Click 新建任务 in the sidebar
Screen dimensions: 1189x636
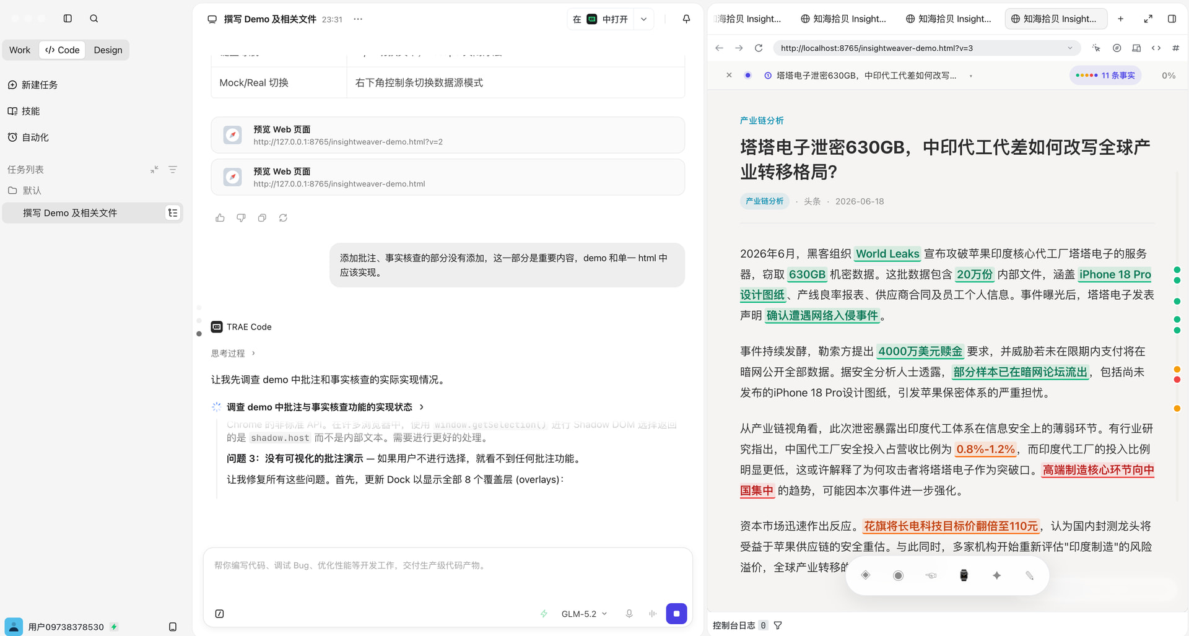coord(33,85)
